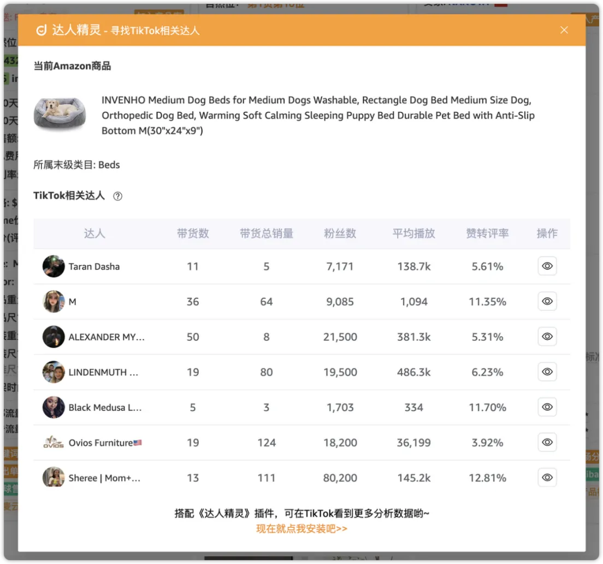603x564 pixels.
Task: Open the 现在就点我安装吧 install link
Action: 301,528
